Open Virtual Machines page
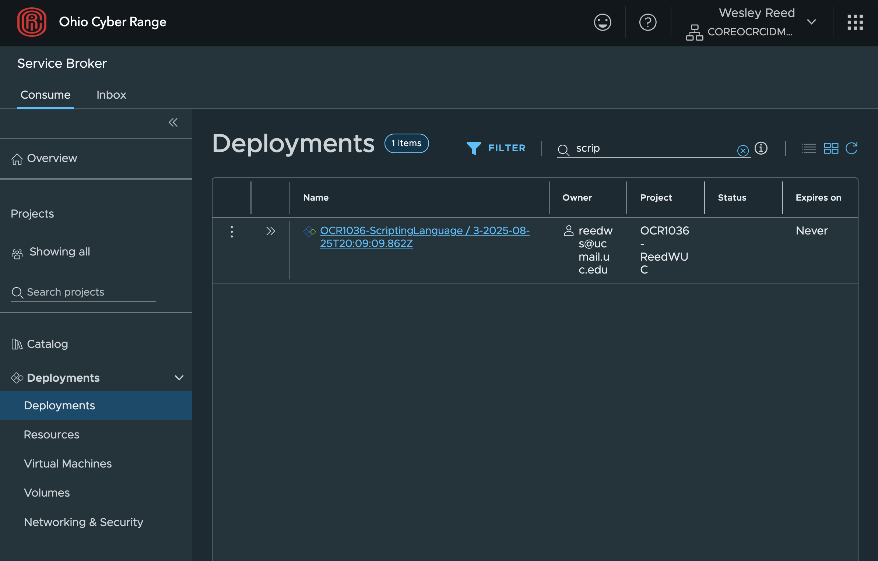Screen dimensions: 878x561 [68, 463]
